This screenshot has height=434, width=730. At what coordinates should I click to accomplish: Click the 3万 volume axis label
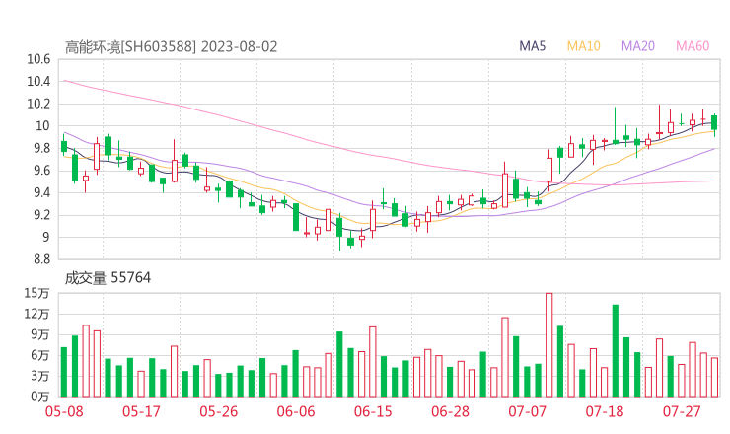click(x=40, y=376)
